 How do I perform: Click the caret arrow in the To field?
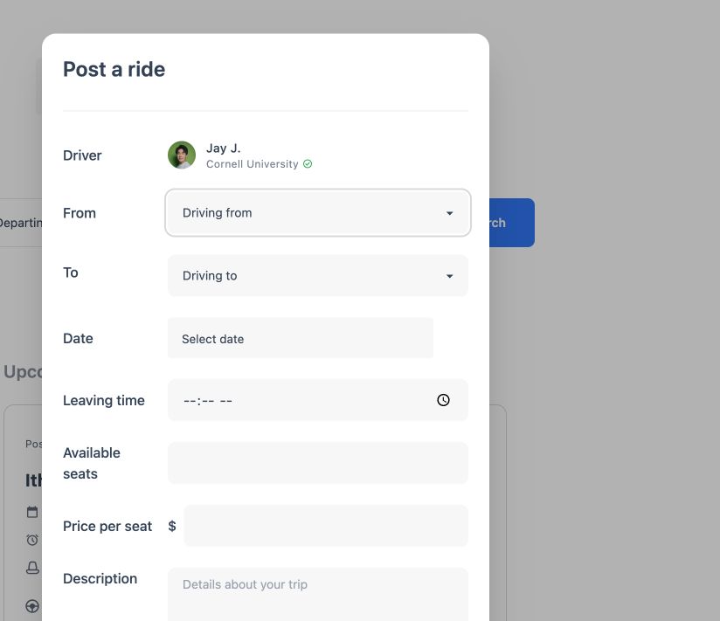[449, 276]
